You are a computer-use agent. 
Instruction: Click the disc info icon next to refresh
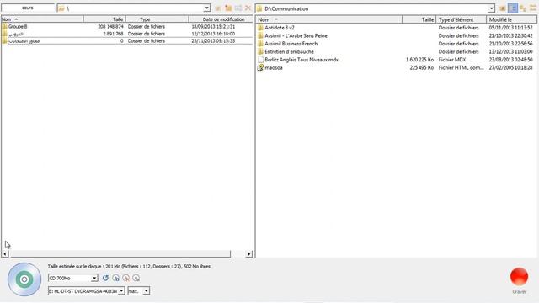pos(116,278)
